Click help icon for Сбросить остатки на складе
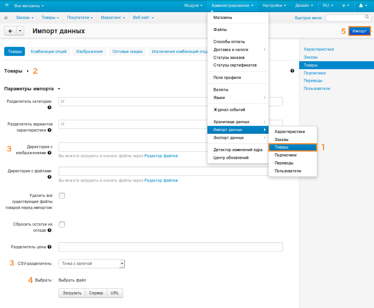This screenshot has height=308, width=374. (49, 230)
